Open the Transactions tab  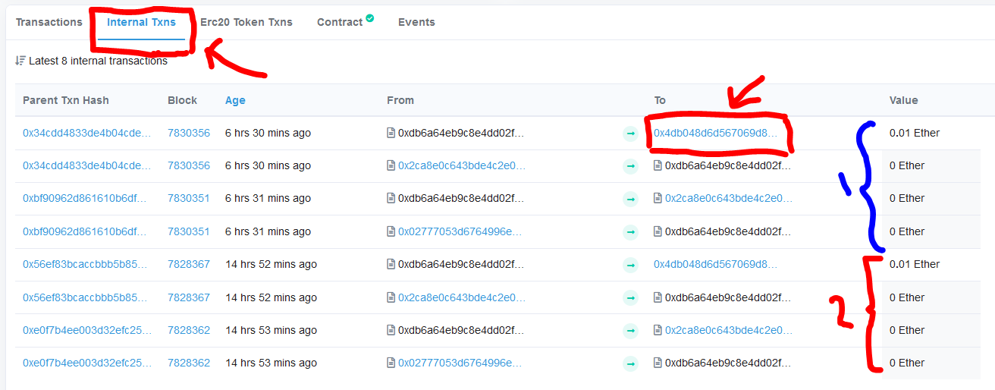49,22
